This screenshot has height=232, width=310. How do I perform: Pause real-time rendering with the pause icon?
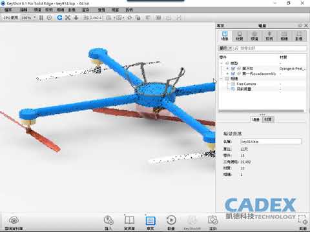41,17
